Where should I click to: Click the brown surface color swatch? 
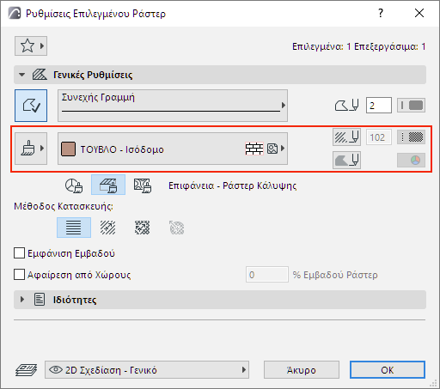coord(68,149)
